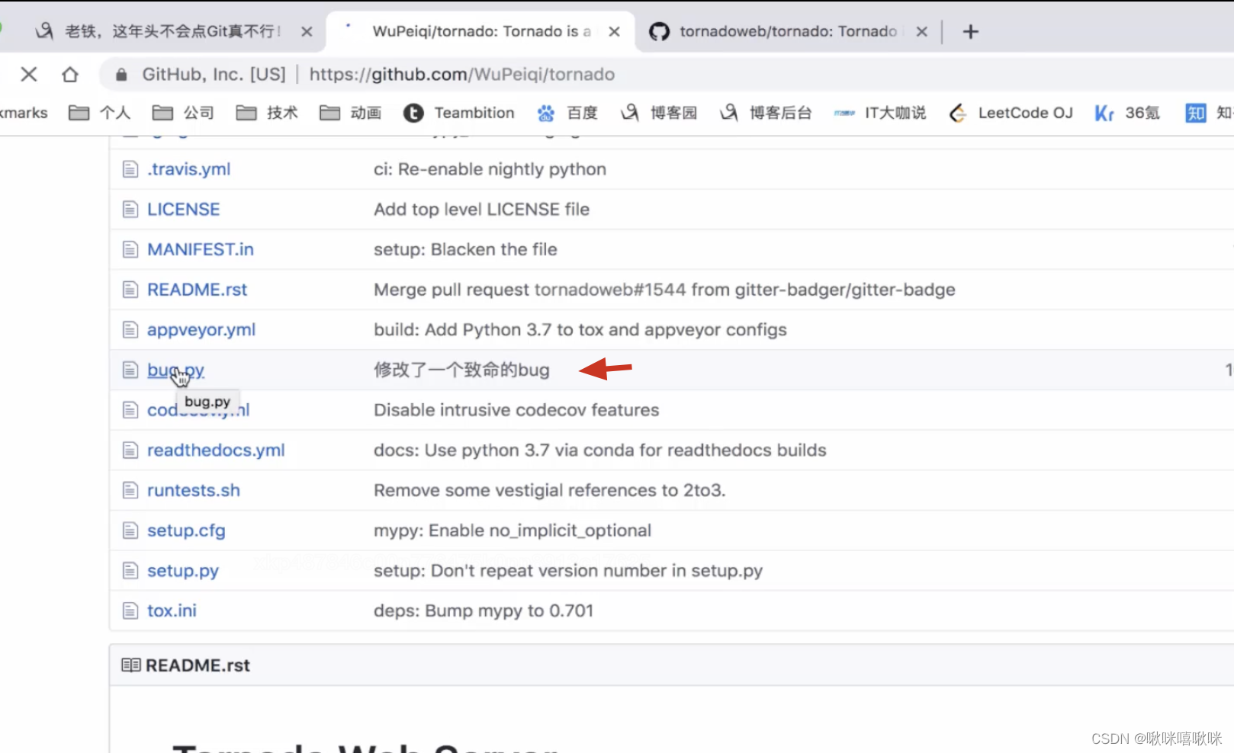Open the 动画 bookmarks folder
This screenshot has width=1234, height=753.
(350, 113)
